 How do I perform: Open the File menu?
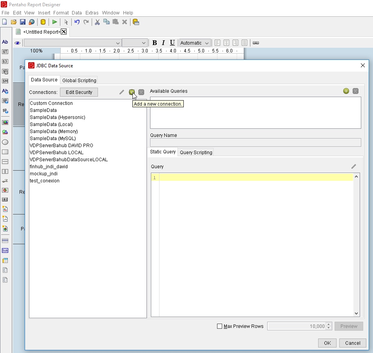tap(5, 13)
